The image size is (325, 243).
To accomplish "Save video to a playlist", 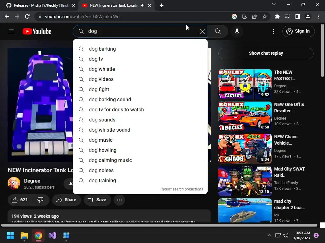I will pos(97,200).
